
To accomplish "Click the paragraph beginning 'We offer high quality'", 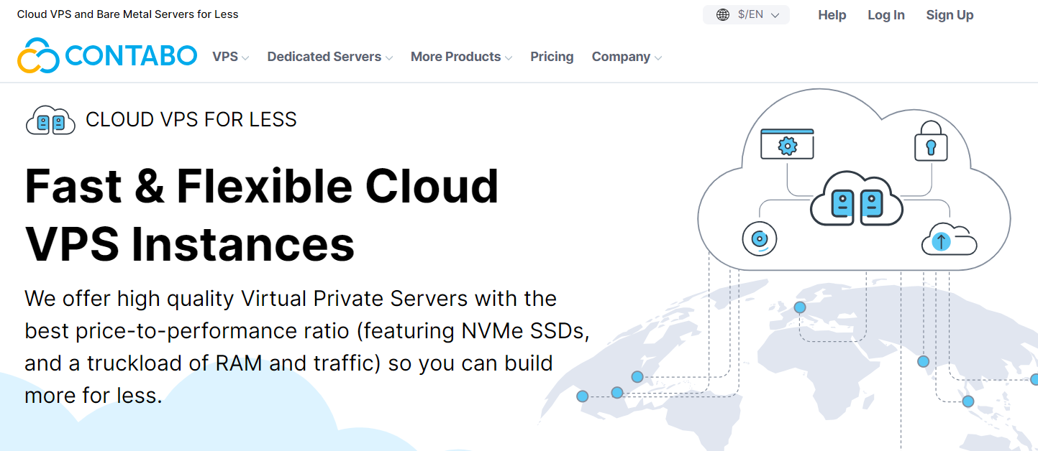I will point(307,347).
